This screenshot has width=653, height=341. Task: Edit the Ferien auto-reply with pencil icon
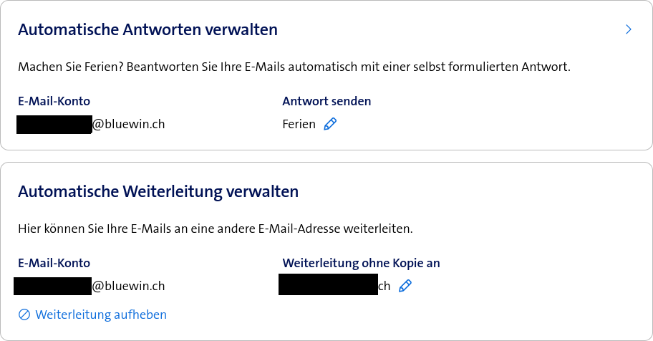(x=330, y=124)
